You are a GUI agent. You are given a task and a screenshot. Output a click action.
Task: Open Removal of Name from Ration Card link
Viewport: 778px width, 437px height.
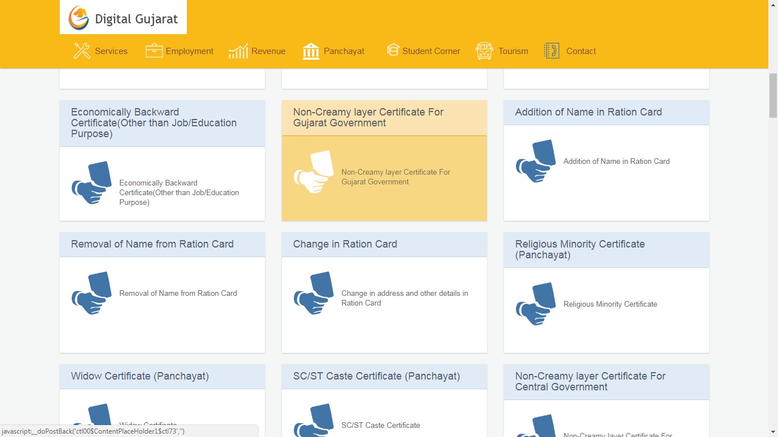point(178,294)
